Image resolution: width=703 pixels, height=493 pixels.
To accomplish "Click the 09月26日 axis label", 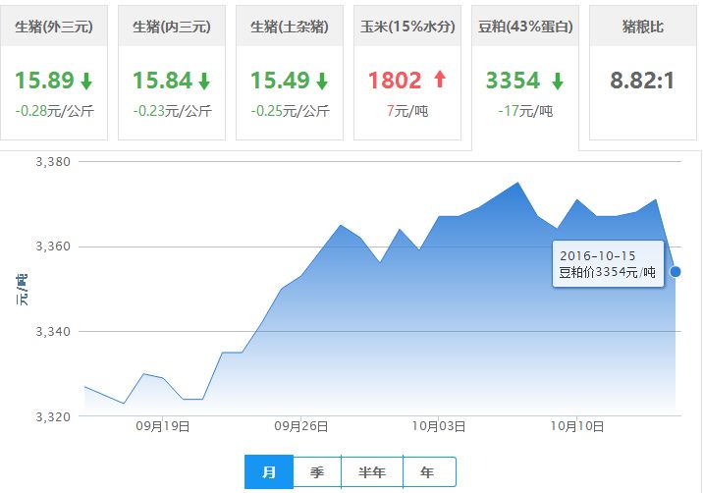I will coord(300,426).
